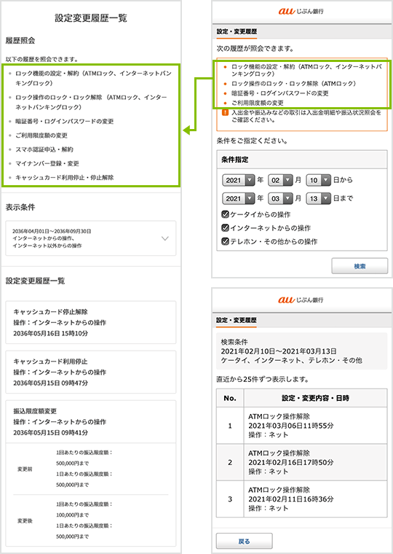Click the 検索 button
Viewport: 393px width, 554px height.
[x=360, y=266]
